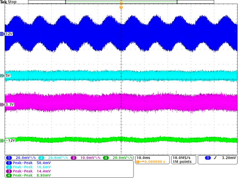The width and height of the screenshot is (238, 178).
Task: Click the green record view bar at top
Action: tap(121, 2)
